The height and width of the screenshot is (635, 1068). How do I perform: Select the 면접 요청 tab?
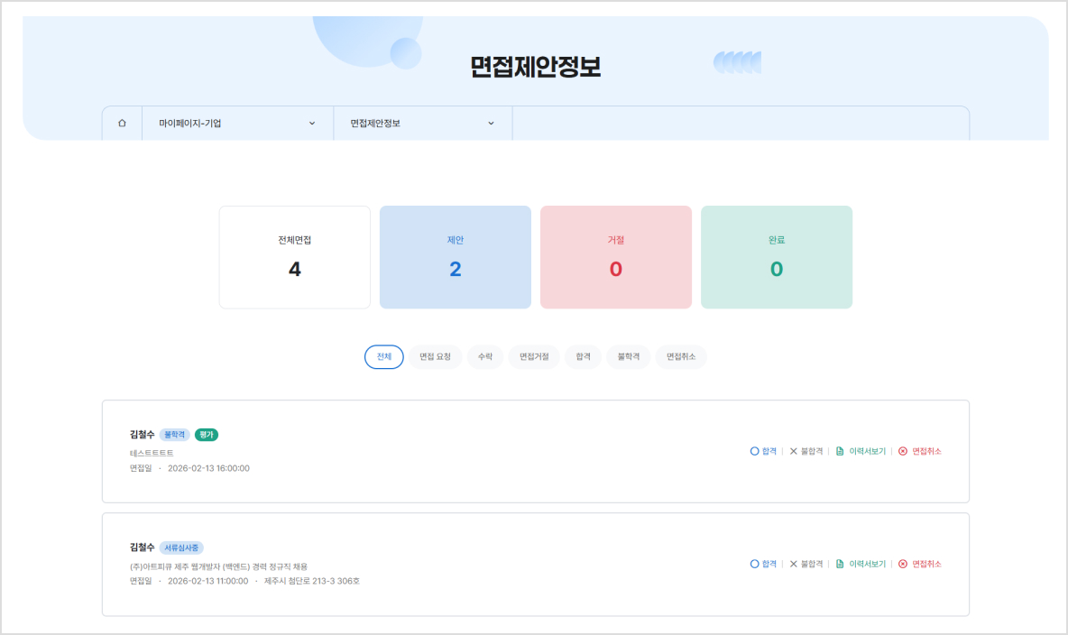coord(435,356)
